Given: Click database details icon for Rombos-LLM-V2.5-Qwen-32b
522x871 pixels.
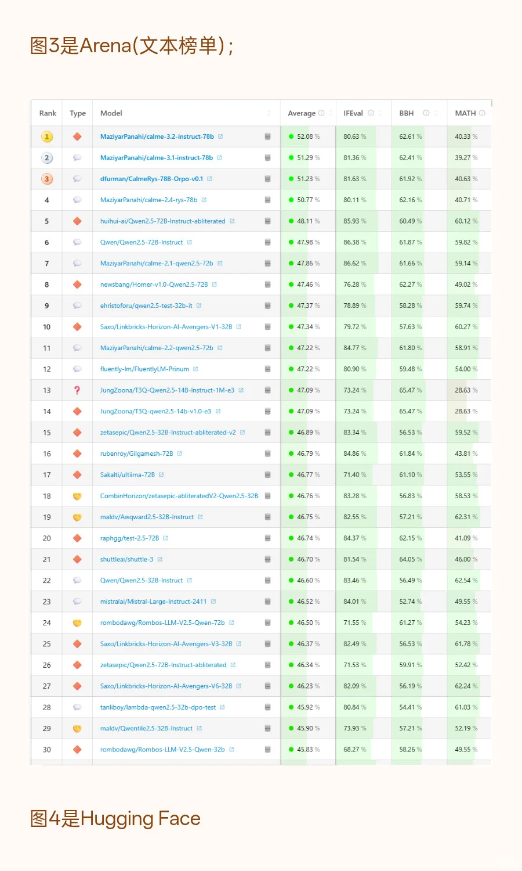Looking at the screenshot, I should point(267,750).
